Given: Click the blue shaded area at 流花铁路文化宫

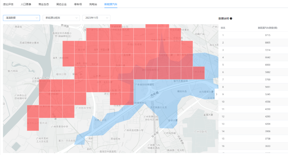Looking at the screenshot, I should (x=158, y=108).
